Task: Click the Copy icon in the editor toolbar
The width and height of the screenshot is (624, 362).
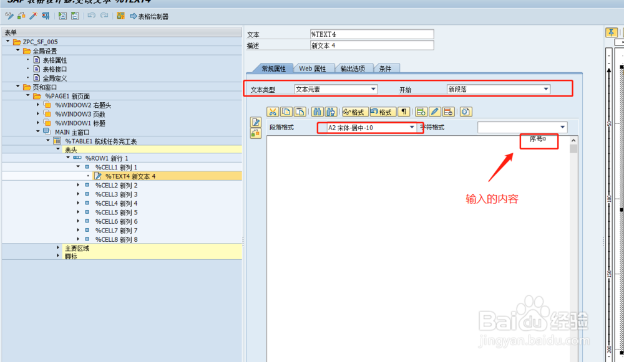Action: click(285, 112)
